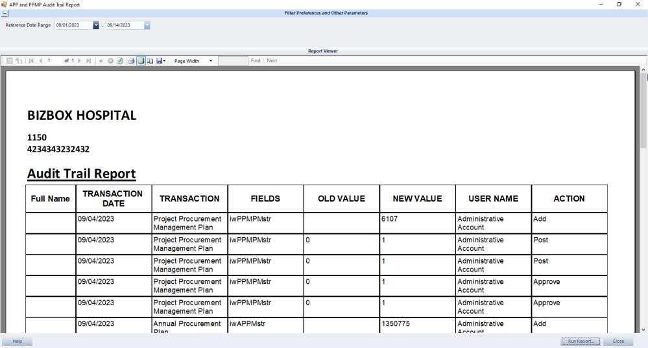Go to the previous page arrow
The image size is (648, 348).
40,61
